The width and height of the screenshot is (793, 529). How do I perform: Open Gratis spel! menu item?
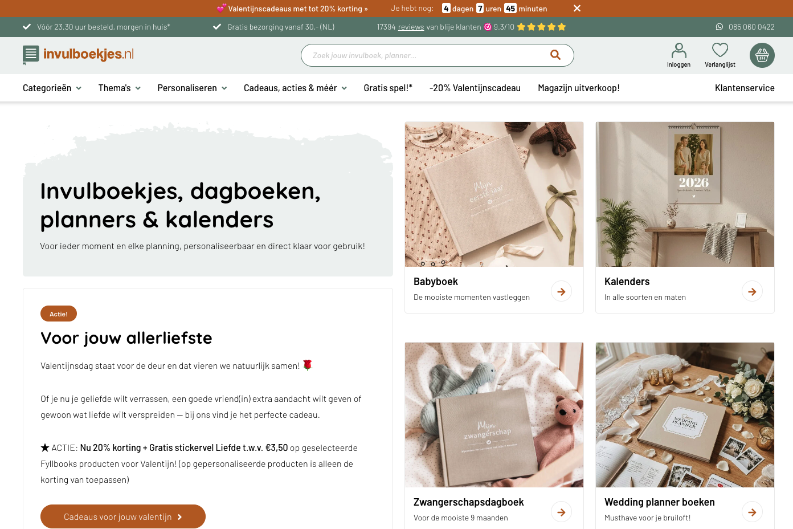coord(388,88)
